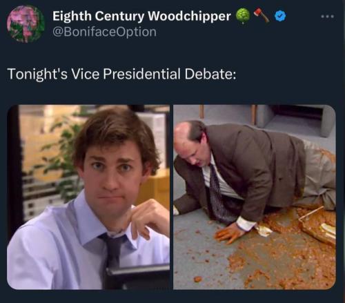Viewport: 345px width, 303px height.
Task: Open the three-dot more options menu
Action: 328,17
